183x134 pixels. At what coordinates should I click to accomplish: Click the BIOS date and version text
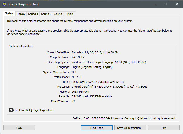coord(97,82)
